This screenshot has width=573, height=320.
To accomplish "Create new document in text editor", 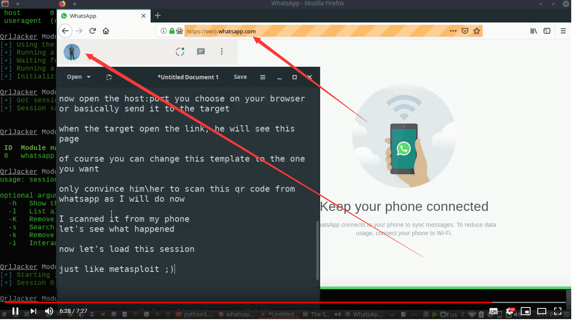I will click(x=109, y=77).
